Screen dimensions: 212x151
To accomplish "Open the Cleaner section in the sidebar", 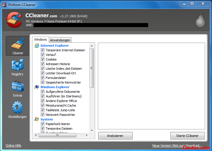I will pyautogui.click(x=18, y=46).
